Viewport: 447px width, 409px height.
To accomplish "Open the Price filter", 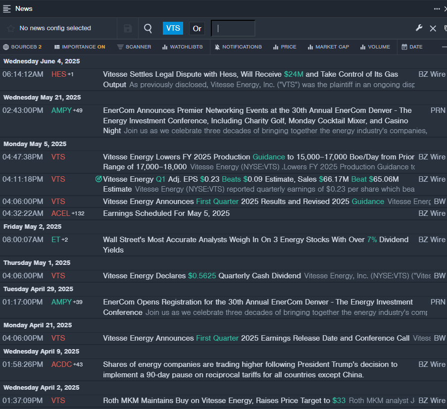I will 285,47.
